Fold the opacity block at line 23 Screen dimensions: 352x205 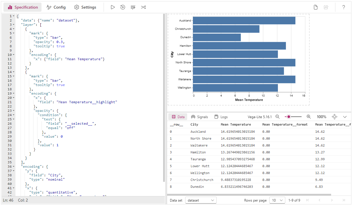click(x=13, y=111)
